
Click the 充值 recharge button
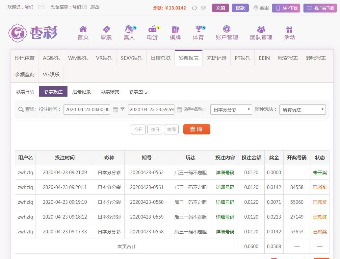tap(220, 8)
